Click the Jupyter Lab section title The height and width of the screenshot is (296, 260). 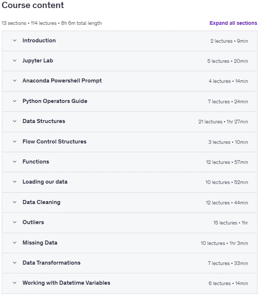[38, 61]
